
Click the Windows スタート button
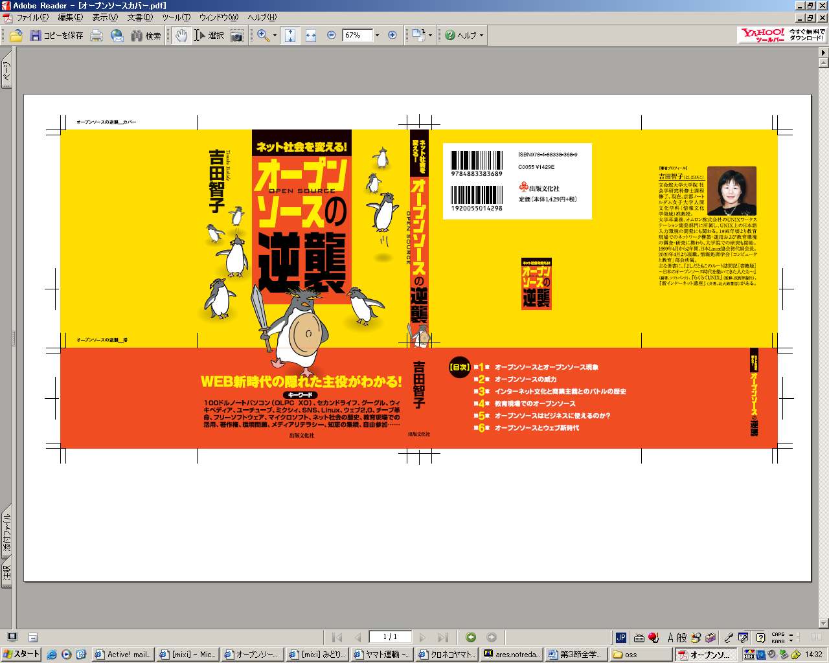(21, 655)
